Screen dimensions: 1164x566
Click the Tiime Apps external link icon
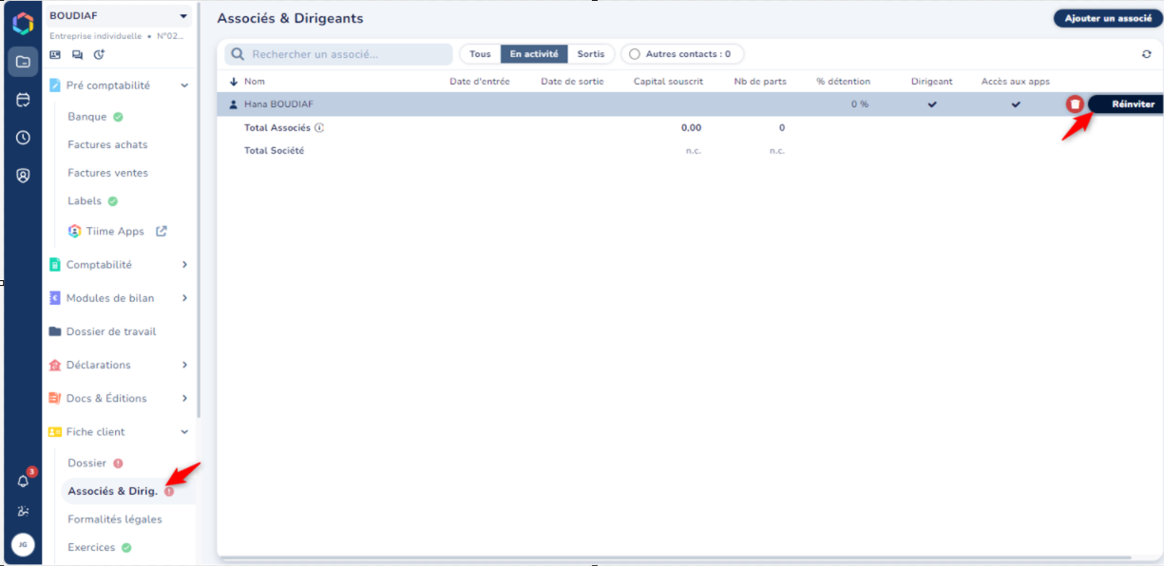coord(162,231)
